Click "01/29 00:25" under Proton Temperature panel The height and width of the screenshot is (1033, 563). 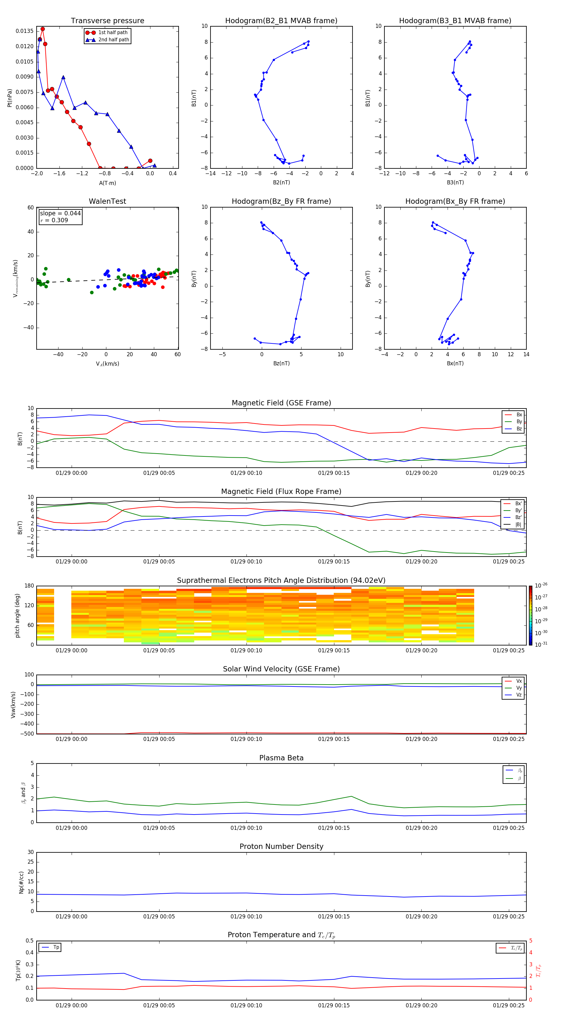[x=509, y=1005]
